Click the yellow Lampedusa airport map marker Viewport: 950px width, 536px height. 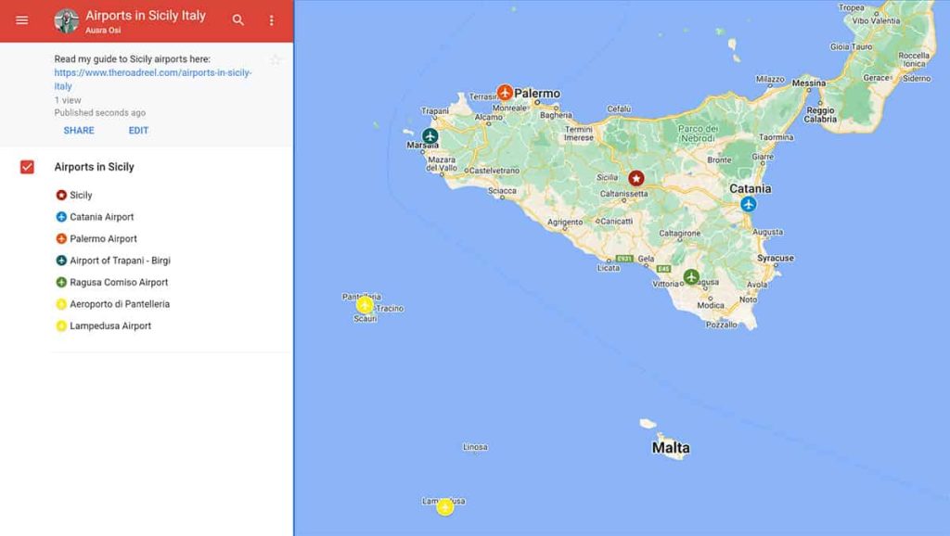445,507
